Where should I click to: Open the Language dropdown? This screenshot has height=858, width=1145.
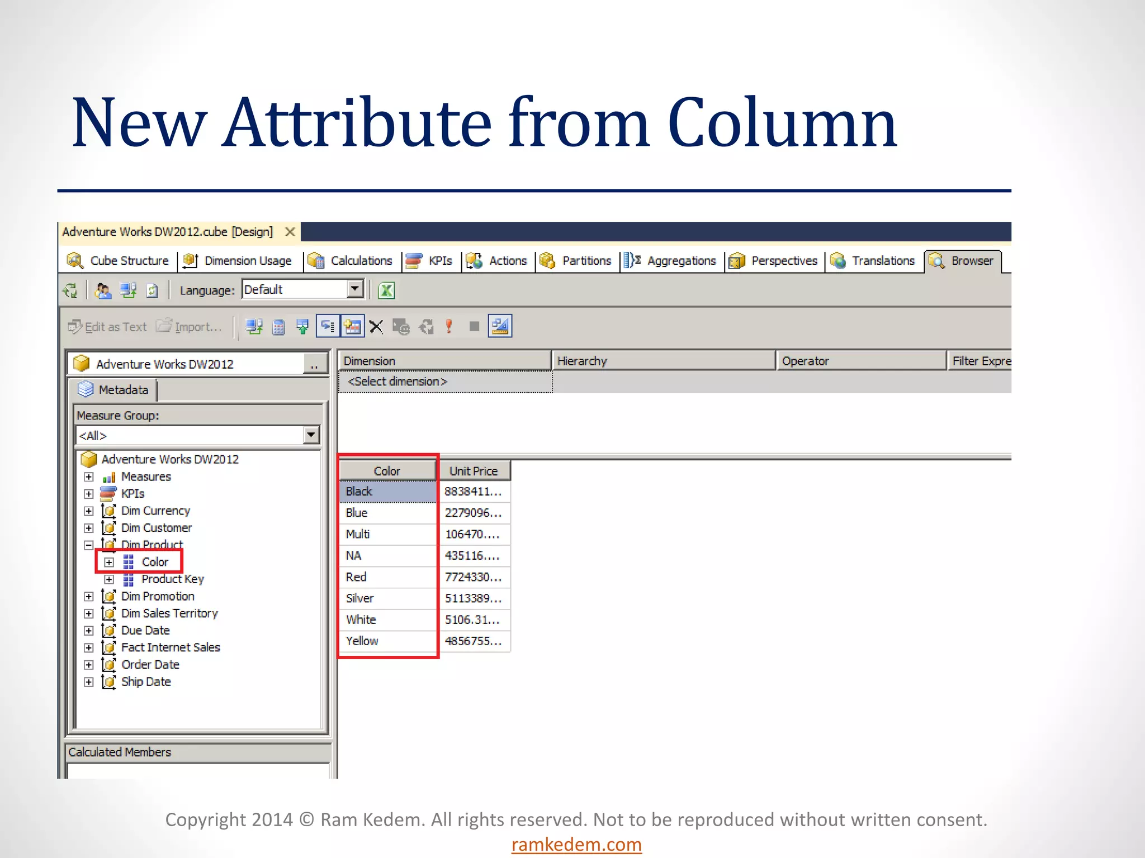pos(354,289)
